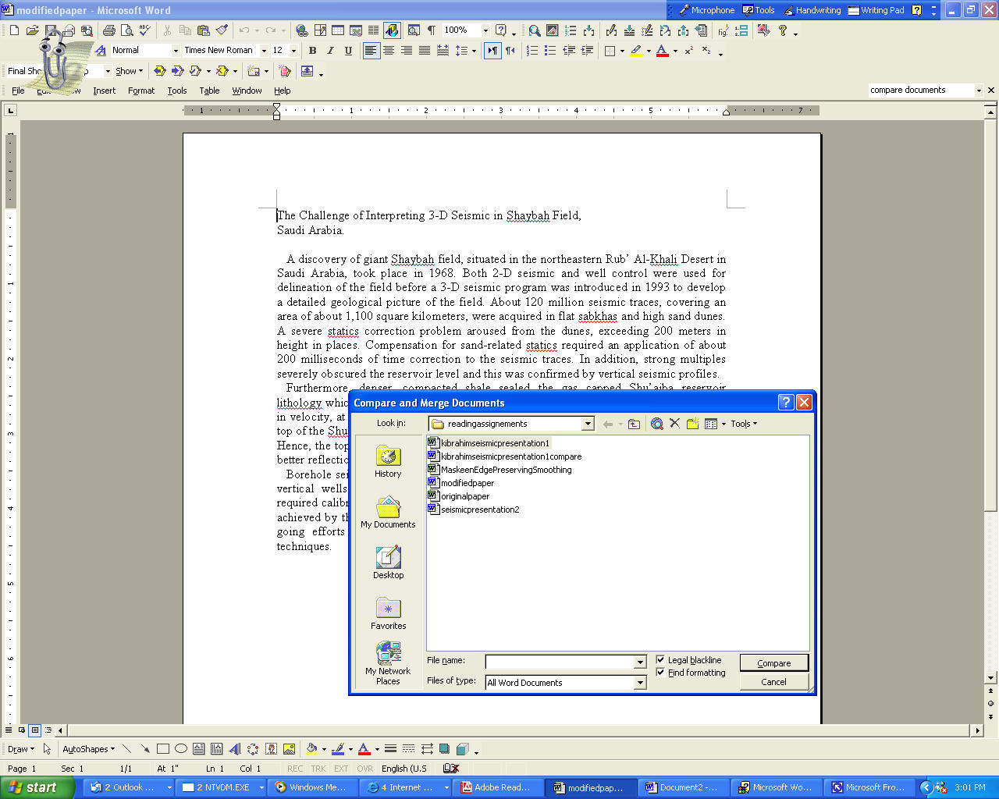Viewport: 999px width, 799px height.
Task: Toggle Align Left button
Action: 371,51
